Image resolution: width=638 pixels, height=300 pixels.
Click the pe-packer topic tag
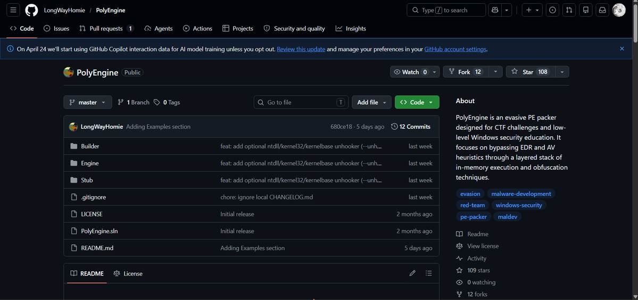tap(474, 216)
